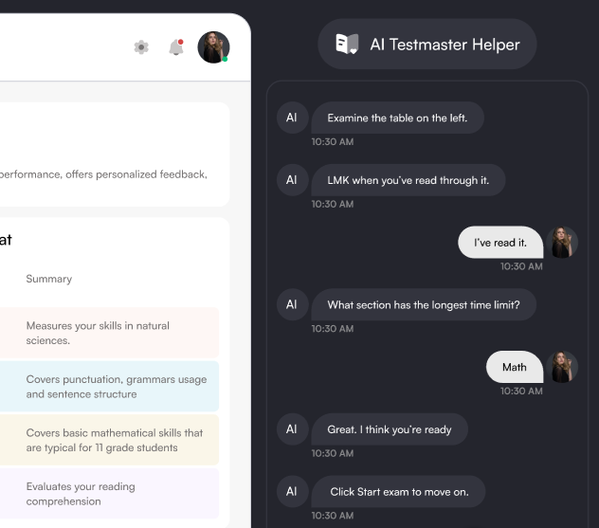This screenshot has width=599, height=528.
Task: Select the "Math" chat reply bubble
Action: pos(515,367)
